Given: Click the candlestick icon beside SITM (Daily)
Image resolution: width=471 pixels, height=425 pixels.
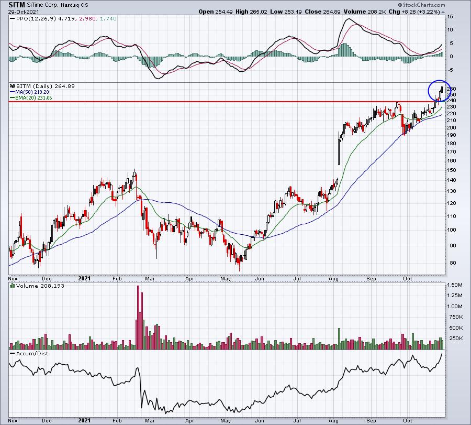Looking at the screenshot, I should [x=13, y=86].
